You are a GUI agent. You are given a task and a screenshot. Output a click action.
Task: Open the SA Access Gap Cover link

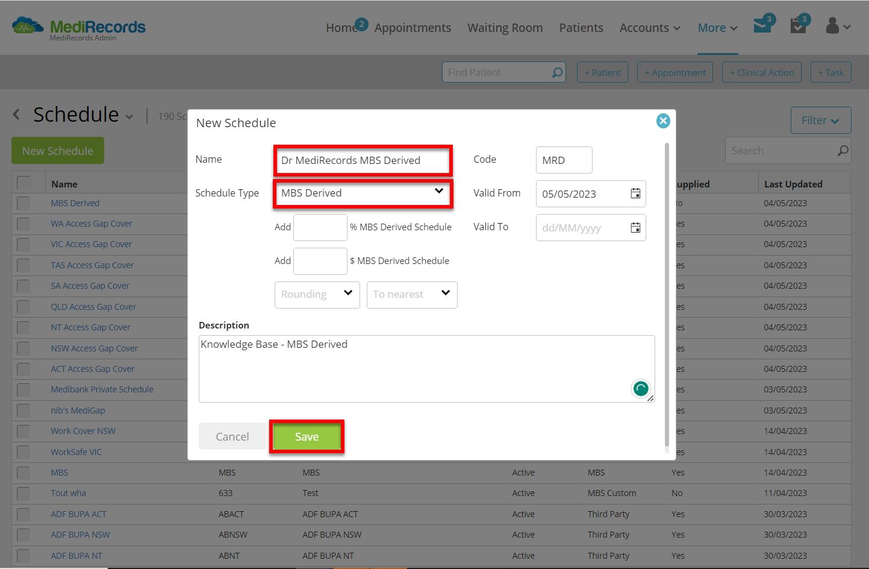90,286
